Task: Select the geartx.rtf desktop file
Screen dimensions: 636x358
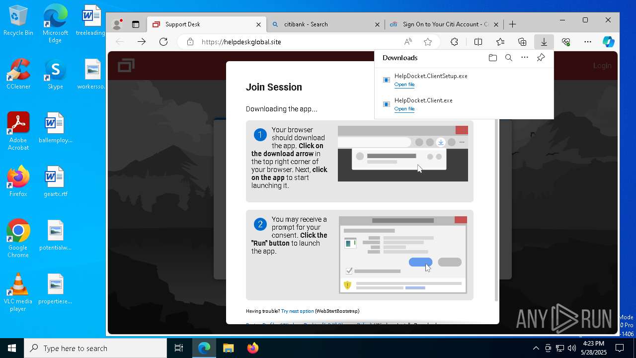Action: (x=55, y=182)
